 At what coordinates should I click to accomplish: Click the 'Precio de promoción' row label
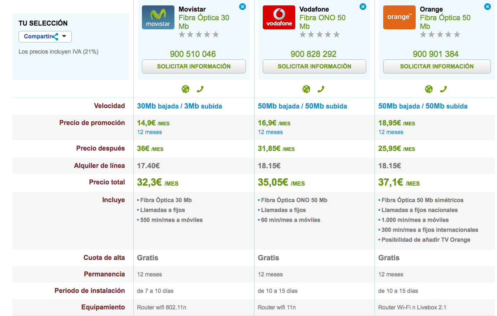[x=92, y=123]
